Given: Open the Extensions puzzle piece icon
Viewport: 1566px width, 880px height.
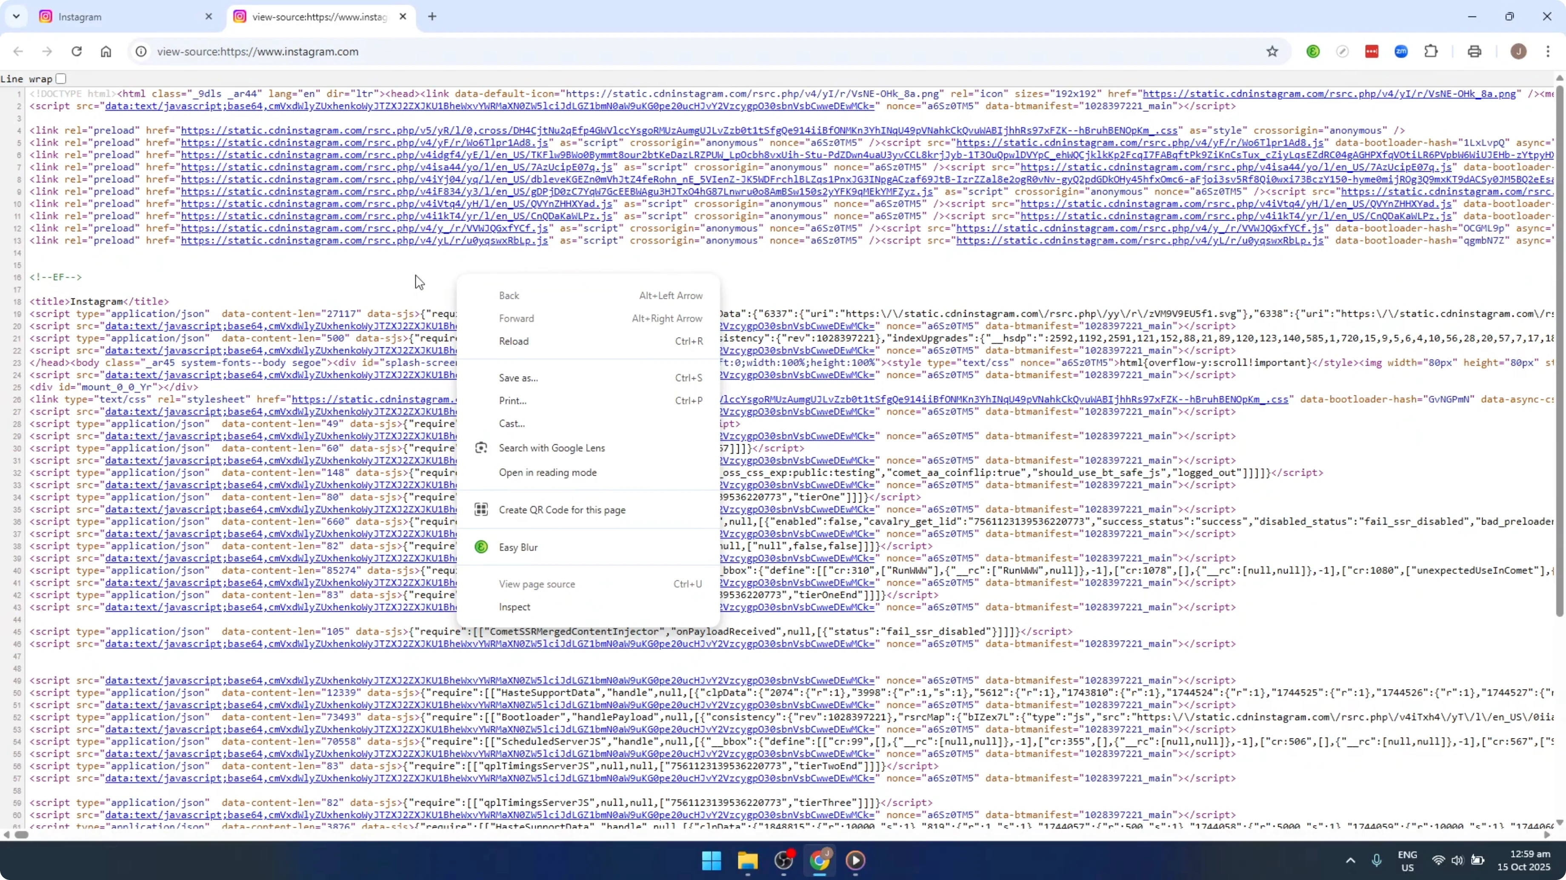Looking at the screenshot, I should click(1430, 51).
